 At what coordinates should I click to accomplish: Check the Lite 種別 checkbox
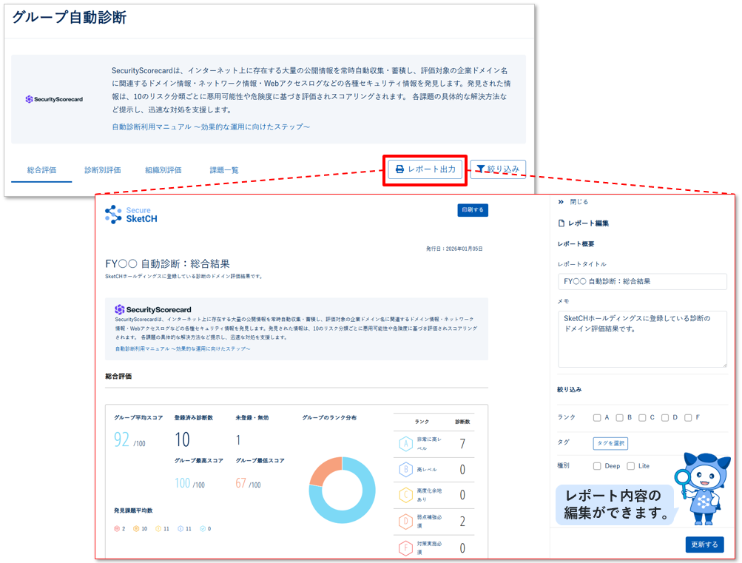(630, 465)
